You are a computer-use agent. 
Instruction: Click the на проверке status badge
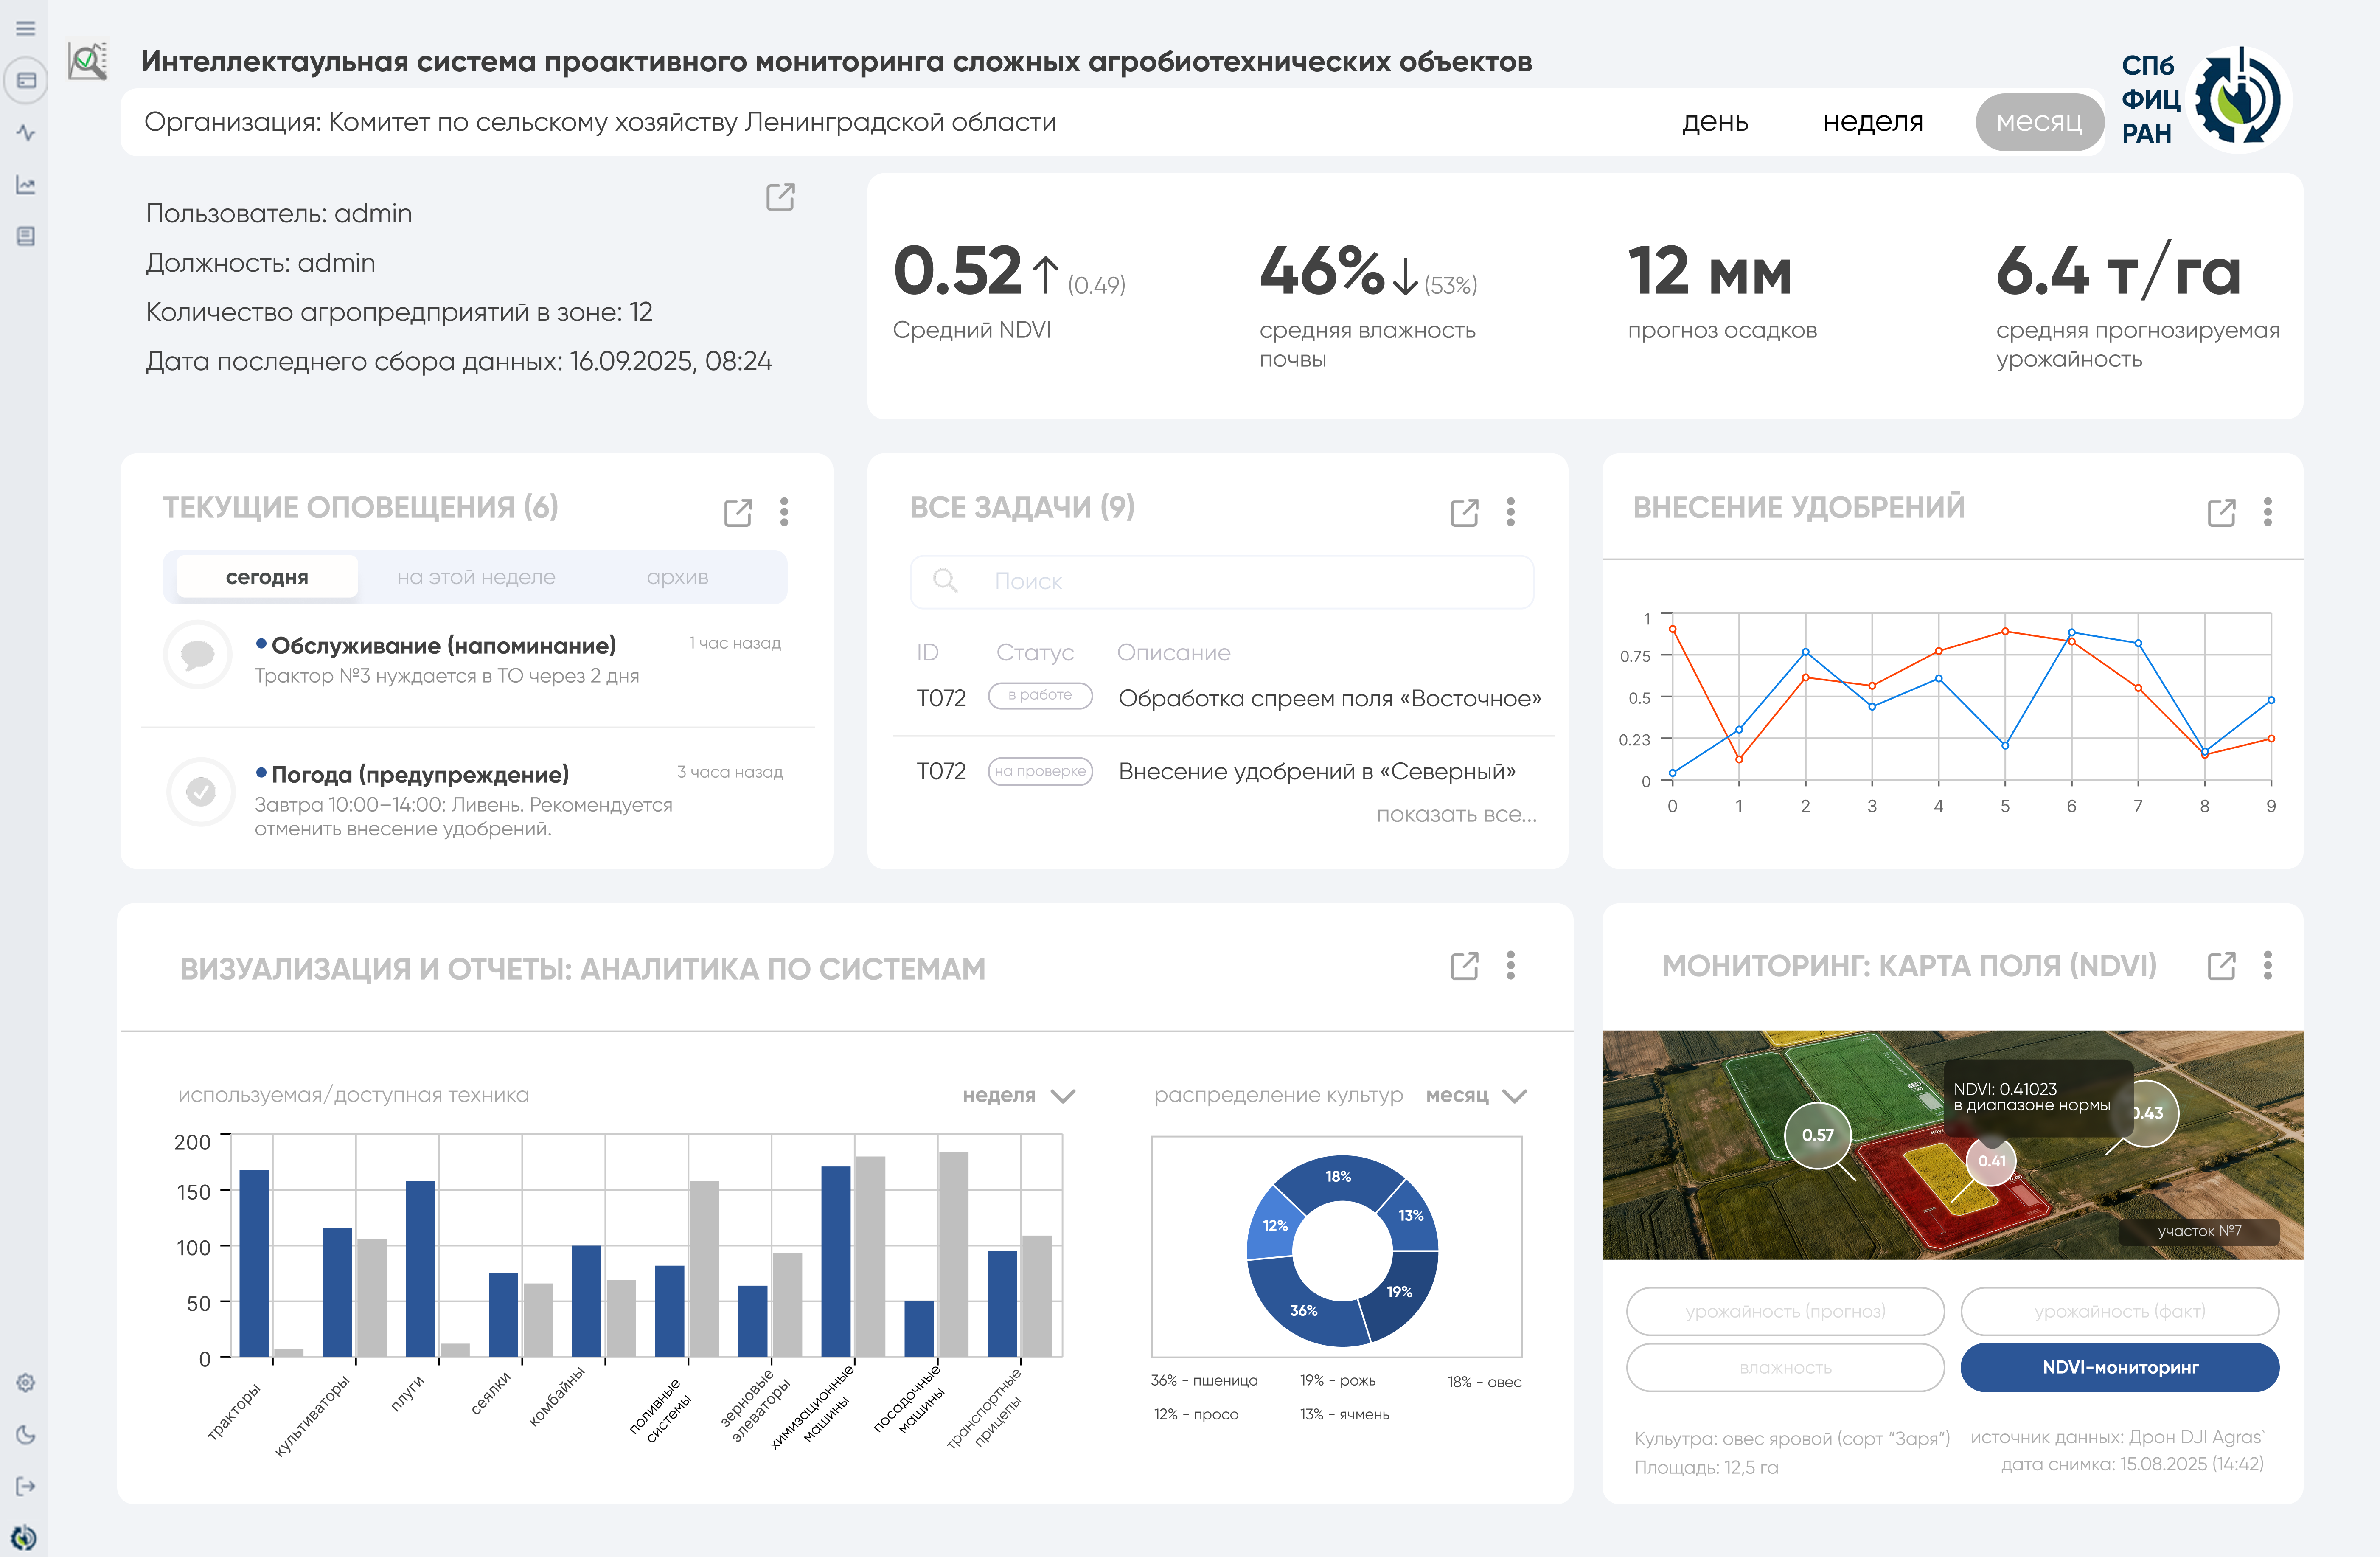(x=1040, y=771)
